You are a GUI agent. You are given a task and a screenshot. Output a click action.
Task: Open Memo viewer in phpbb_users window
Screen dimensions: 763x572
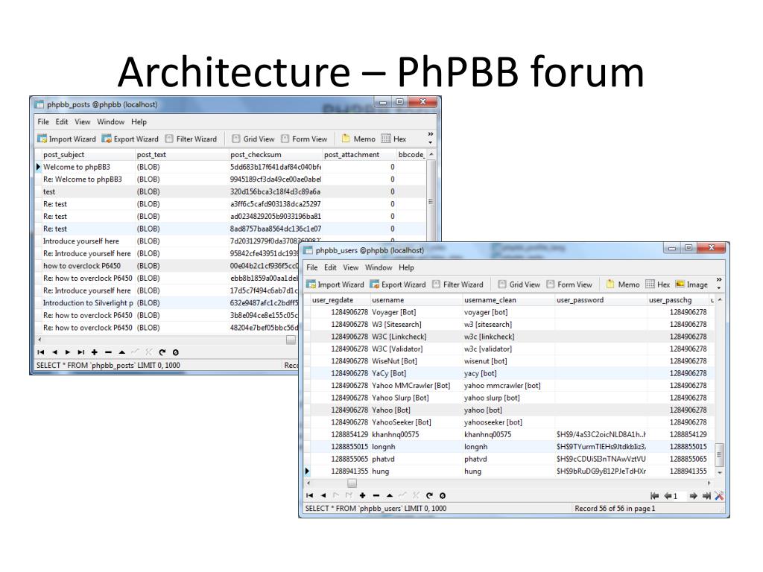(x=623, y=285)
